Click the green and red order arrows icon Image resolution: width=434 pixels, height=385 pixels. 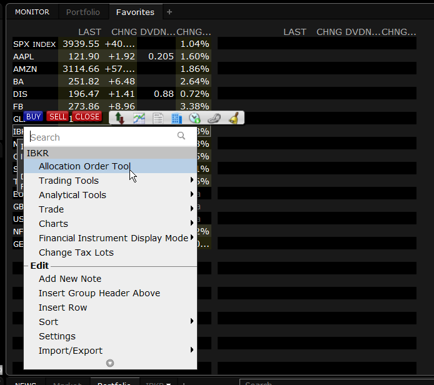click(x=119, y=118)
